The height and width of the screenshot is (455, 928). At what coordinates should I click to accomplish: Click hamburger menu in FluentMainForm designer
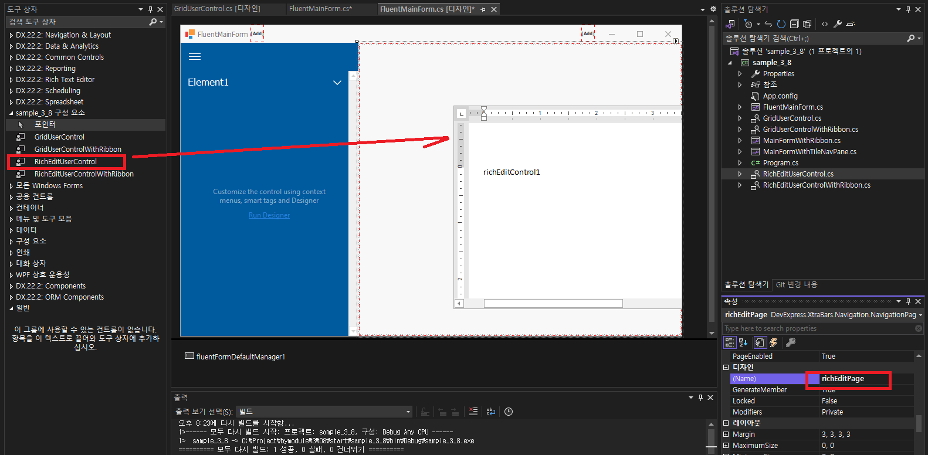click(195, 57)
